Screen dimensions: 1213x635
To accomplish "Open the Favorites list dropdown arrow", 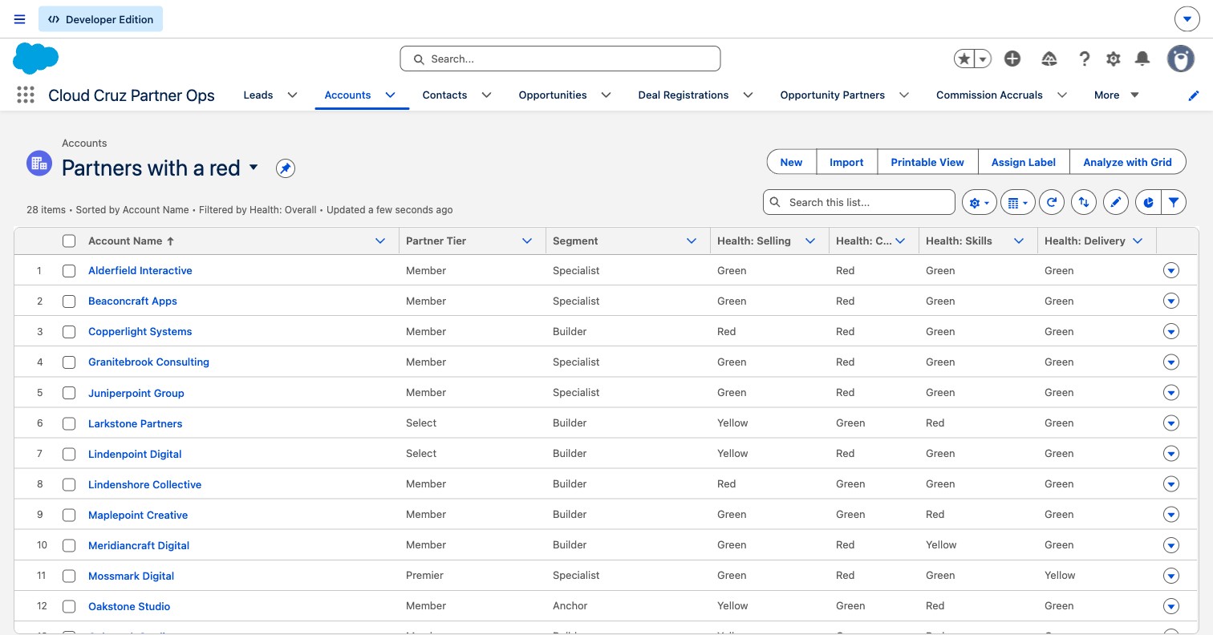I will [x=983, y=59].
